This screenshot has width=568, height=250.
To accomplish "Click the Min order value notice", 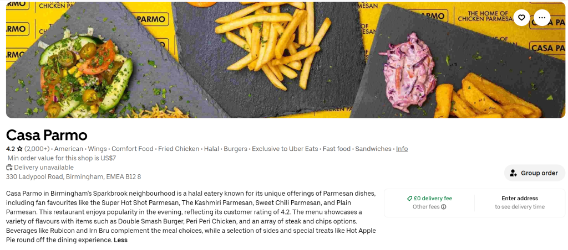I will [62, 158].
